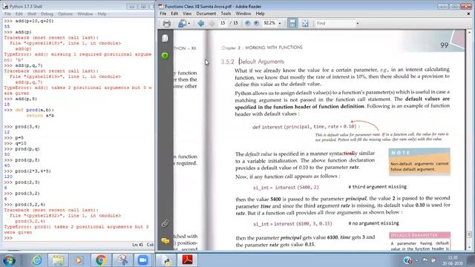Click the 92.2% zoom value field
Viewport: 475px width, 267px height.
pyautogui.click(x=269, y=23)
